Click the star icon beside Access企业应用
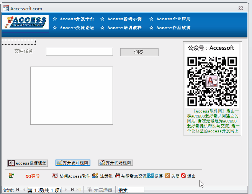252x194 pixels. [151, 19]
